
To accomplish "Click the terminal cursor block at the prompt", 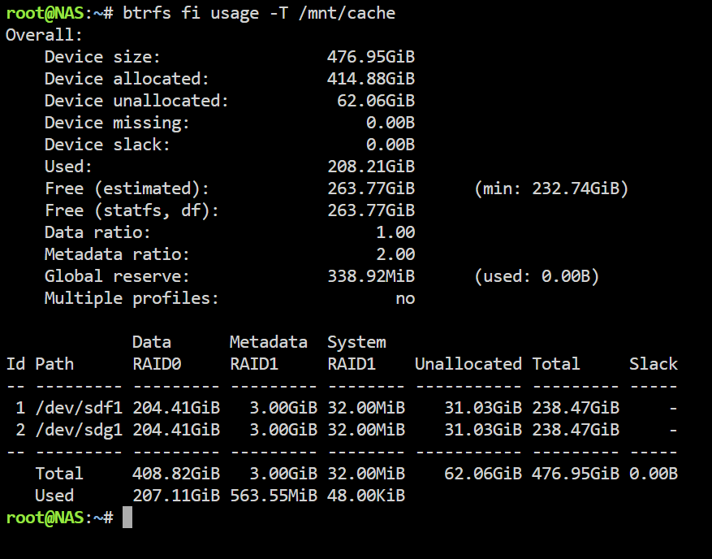I will pyautogui.click(x=127, y=518).
